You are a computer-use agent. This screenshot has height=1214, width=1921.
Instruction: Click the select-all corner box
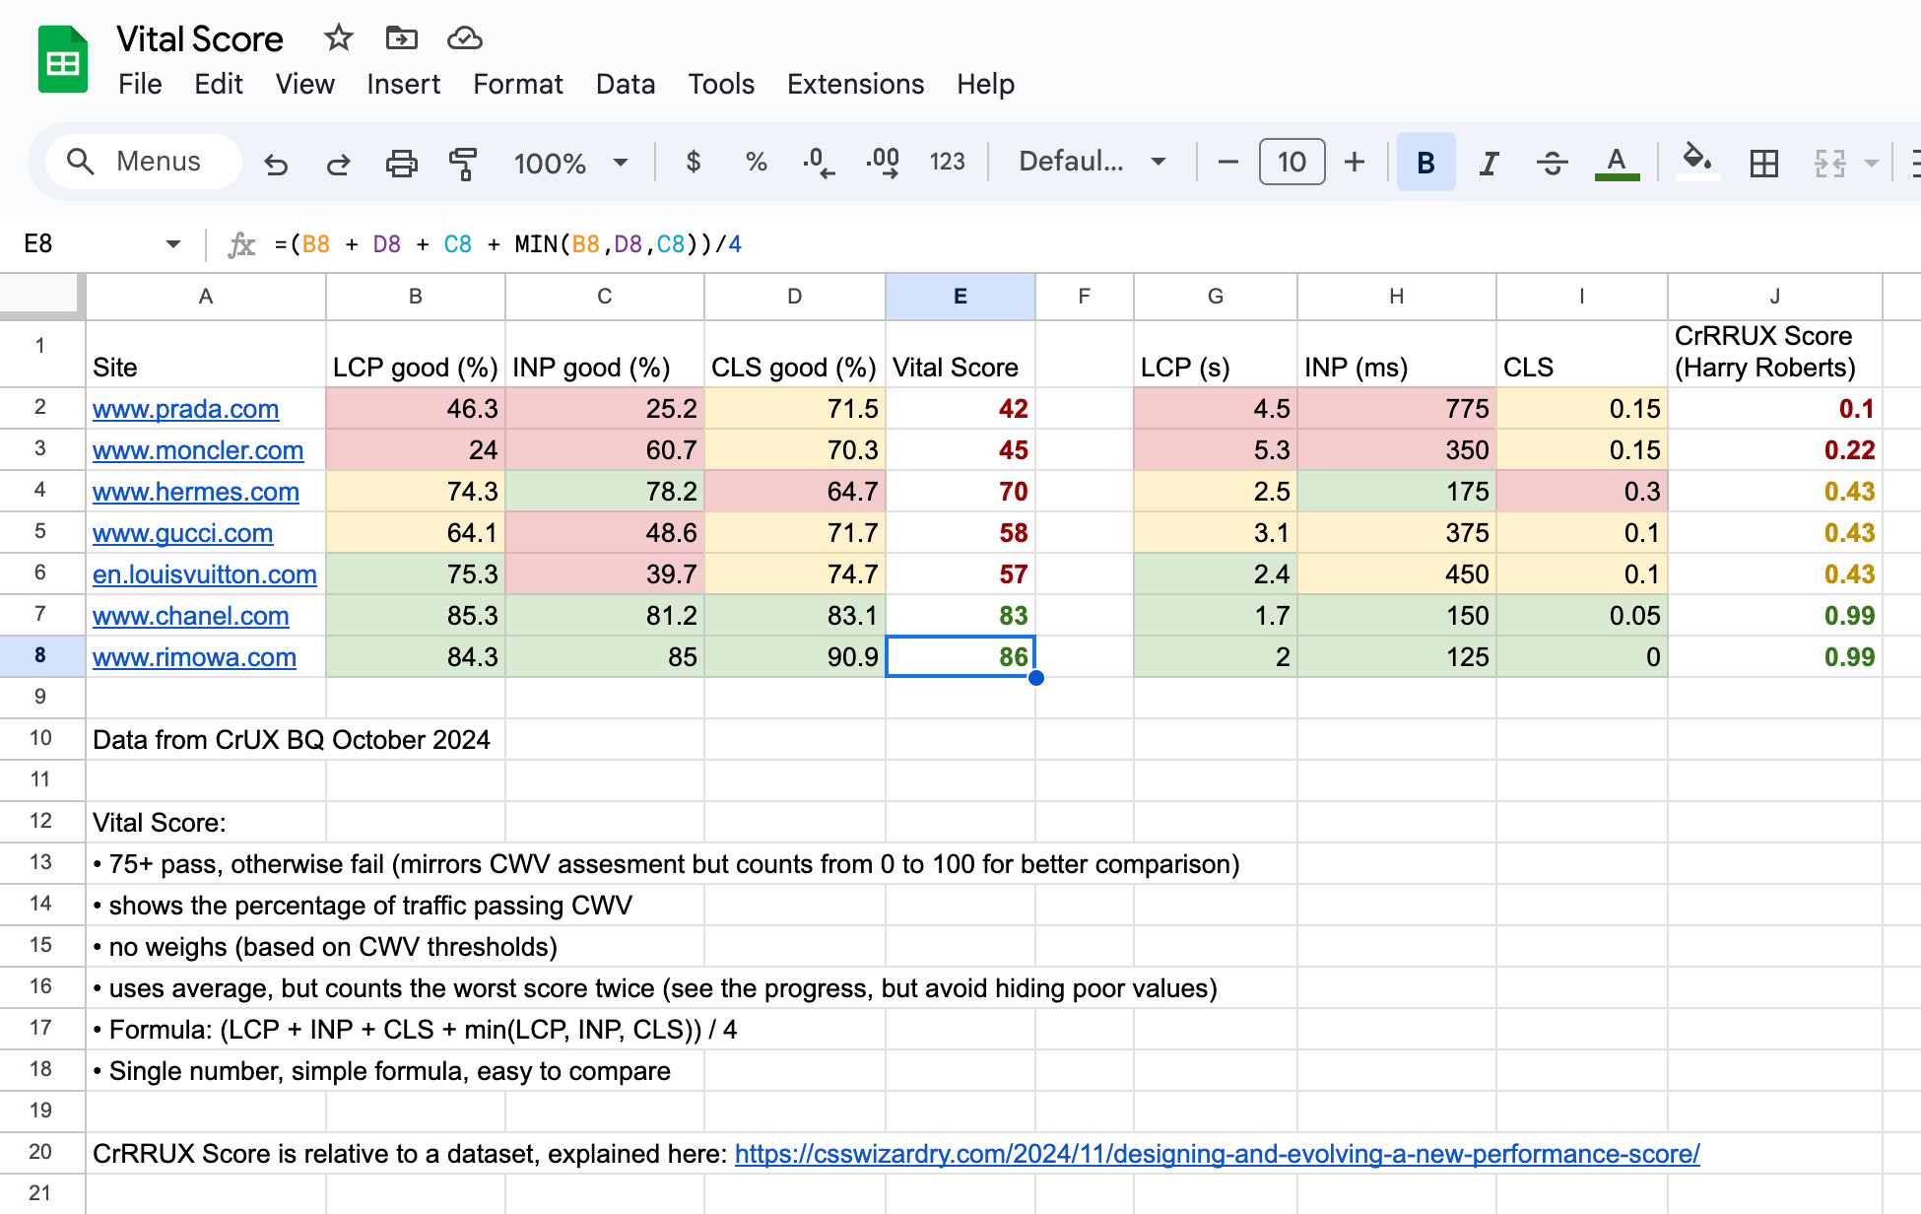tap(41, 297)
